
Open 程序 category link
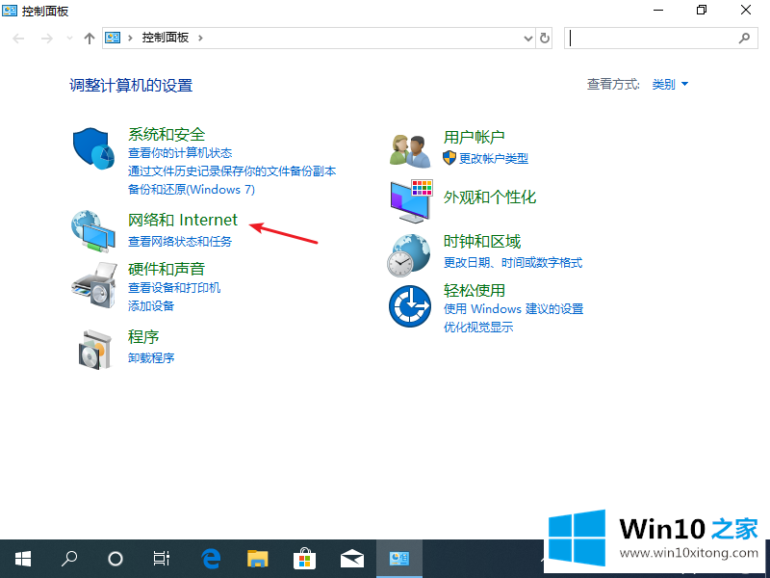point(143,336)
